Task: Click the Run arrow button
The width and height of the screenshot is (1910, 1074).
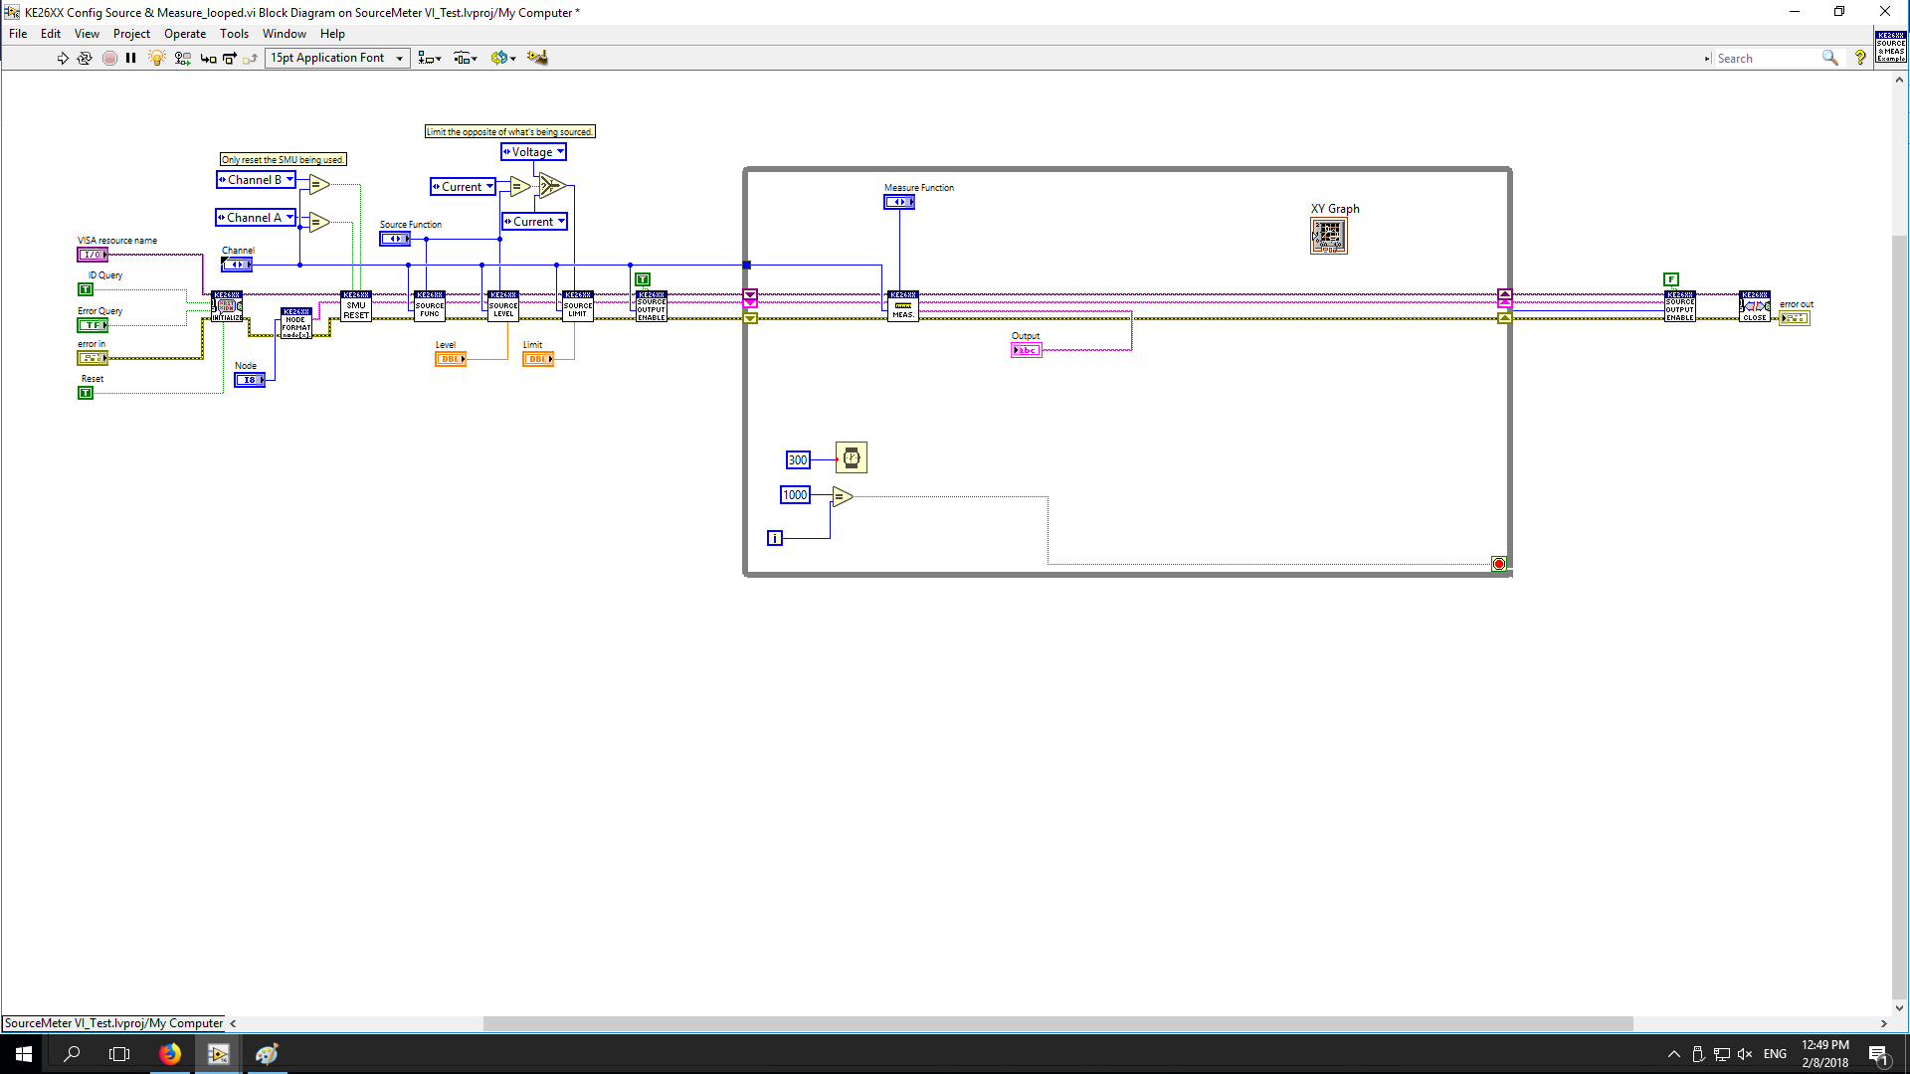Action: [63, 58]
